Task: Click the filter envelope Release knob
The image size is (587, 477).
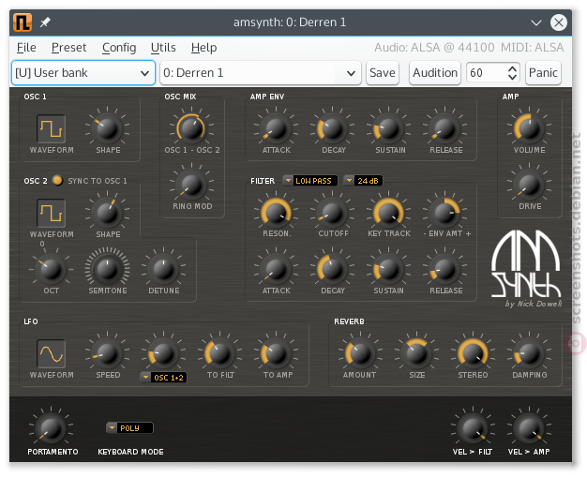Action: 444,269
